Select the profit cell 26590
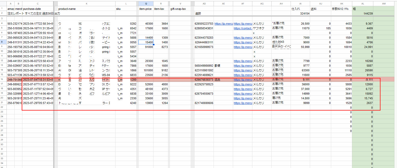 363,70
